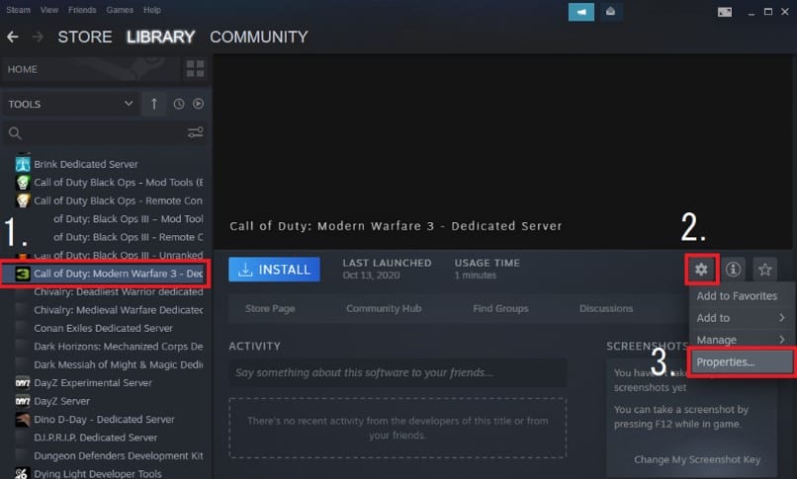Click the blue INSTALL button
The width and height of the screenshot is (797, 479).
(274, 269)
